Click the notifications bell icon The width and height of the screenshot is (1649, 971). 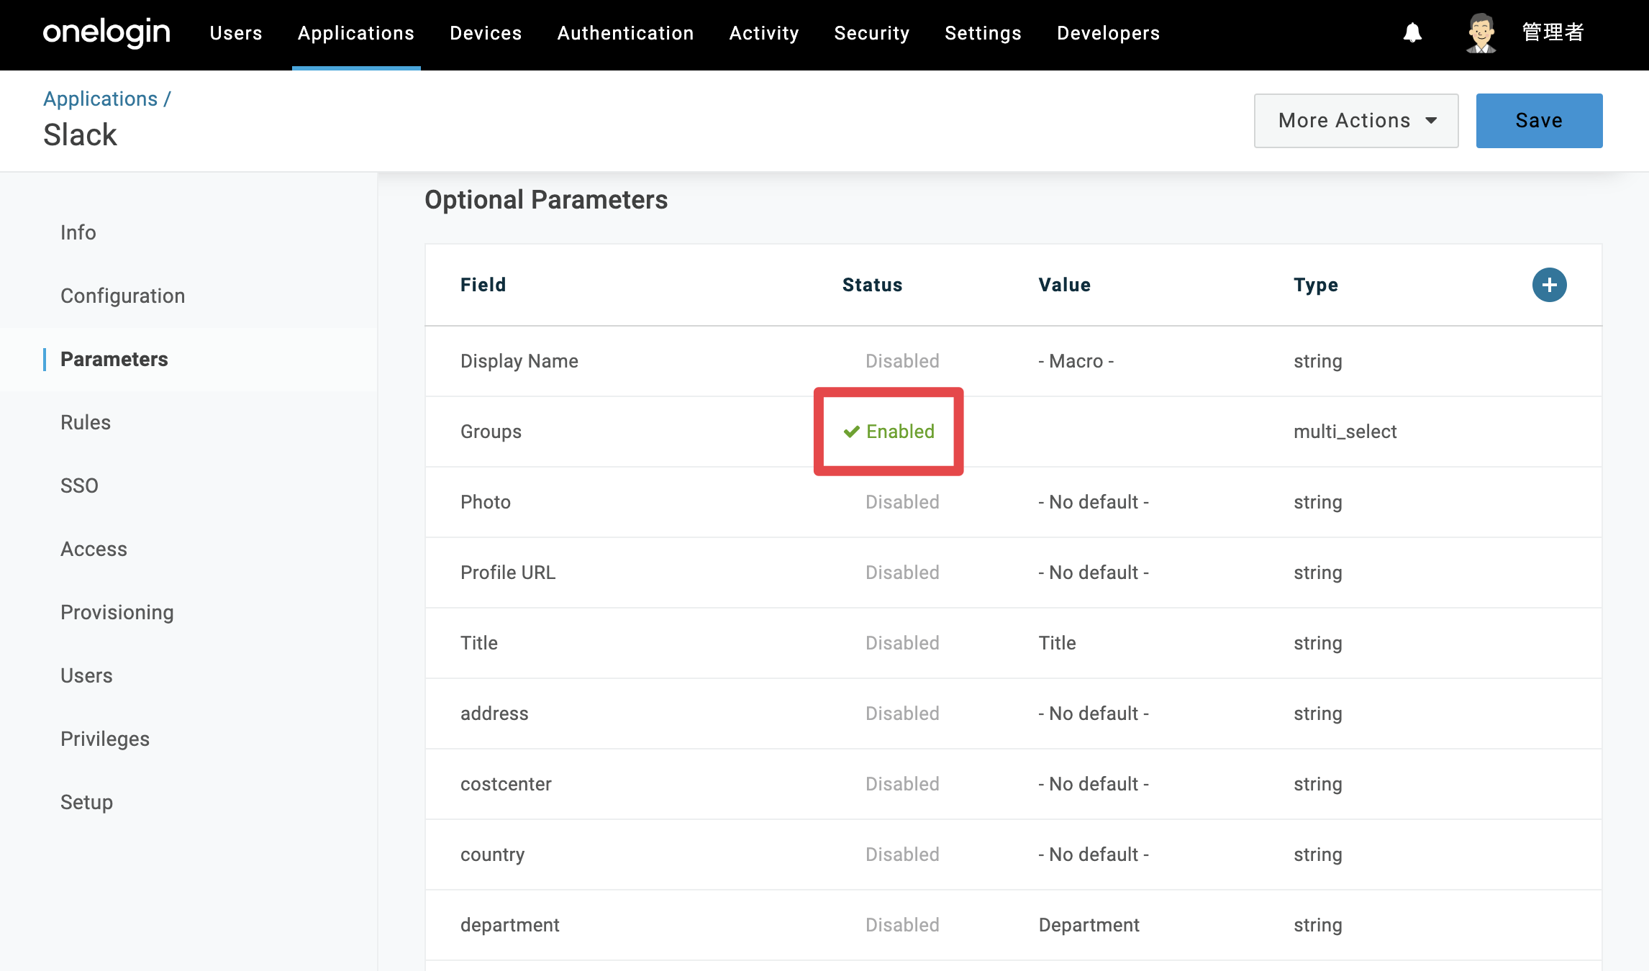[x=1412, y=33]
